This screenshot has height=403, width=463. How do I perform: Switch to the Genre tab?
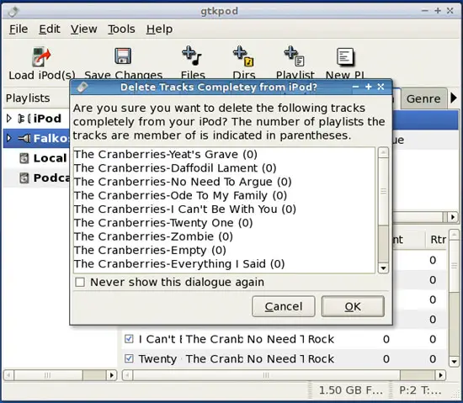tap(423, 98)
